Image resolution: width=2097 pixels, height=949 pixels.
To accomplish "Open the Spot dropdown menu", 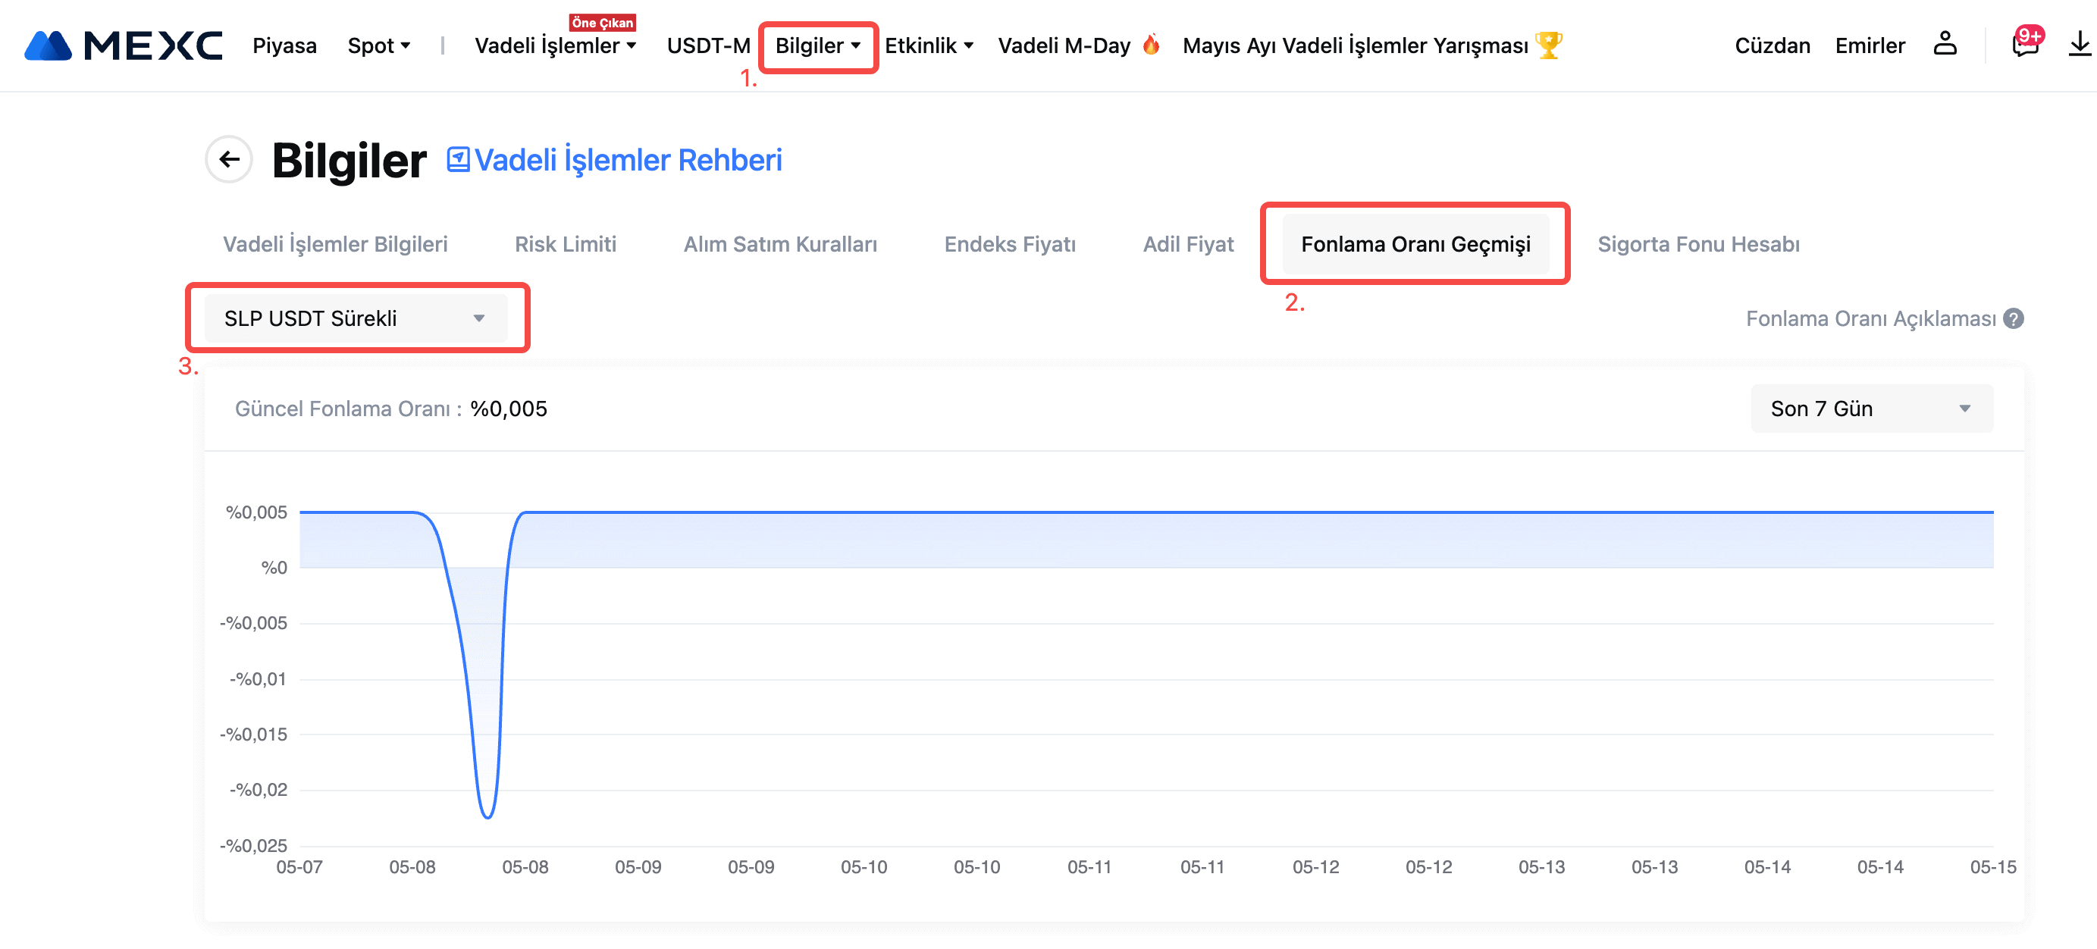I will click(x=378, y=45).
